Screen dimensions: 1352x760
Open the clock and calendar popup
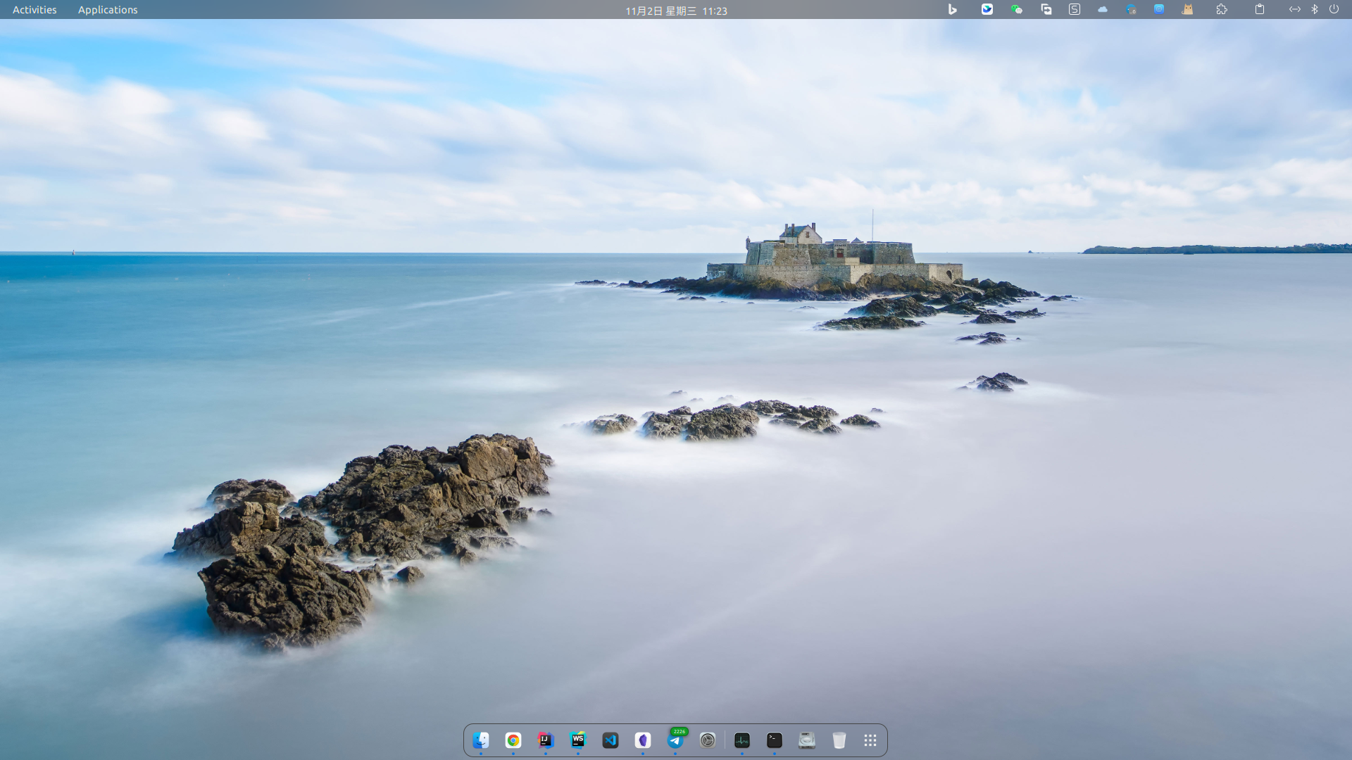coord(676,11)
